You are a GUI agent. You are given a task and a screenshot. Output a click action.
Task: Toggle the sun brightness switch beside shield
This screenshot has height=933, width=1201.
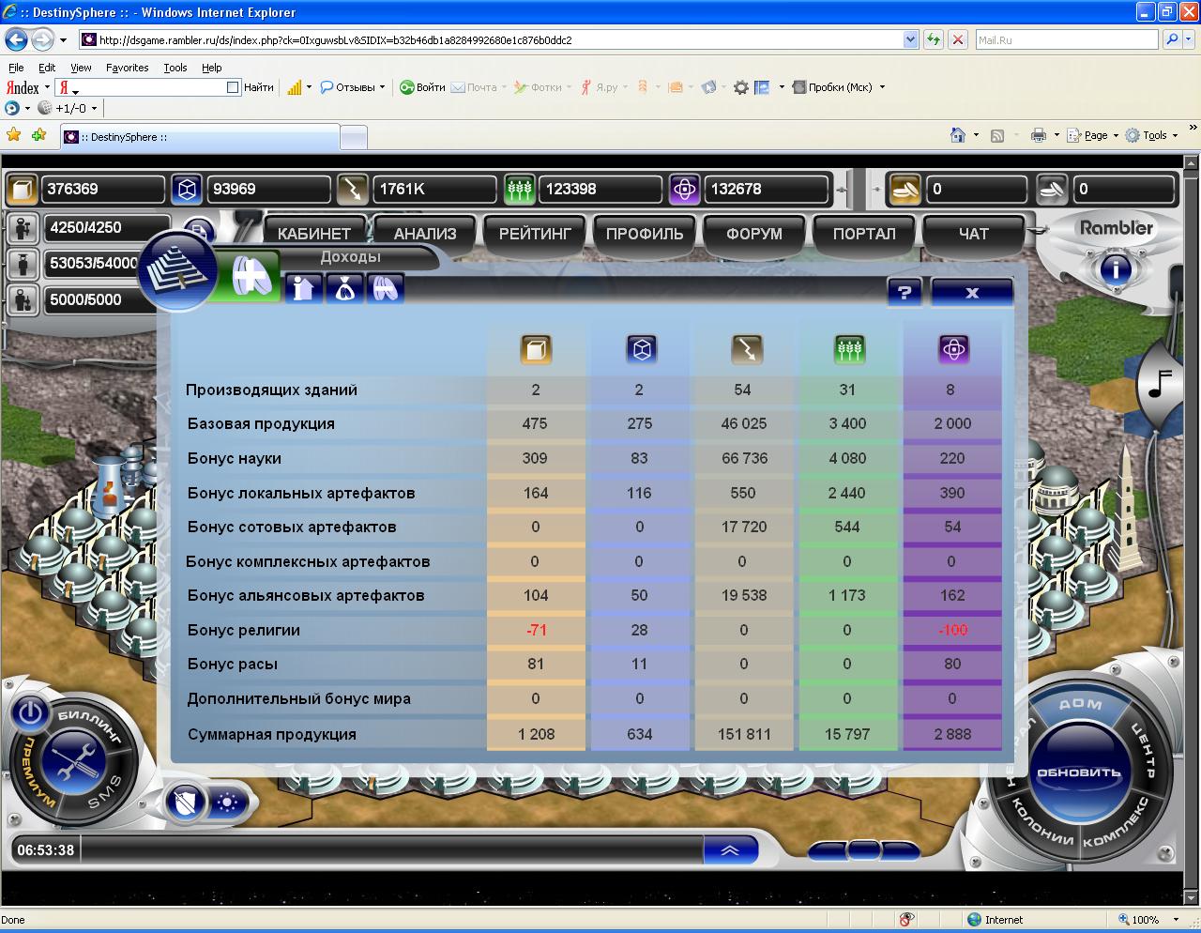(228, 803)
